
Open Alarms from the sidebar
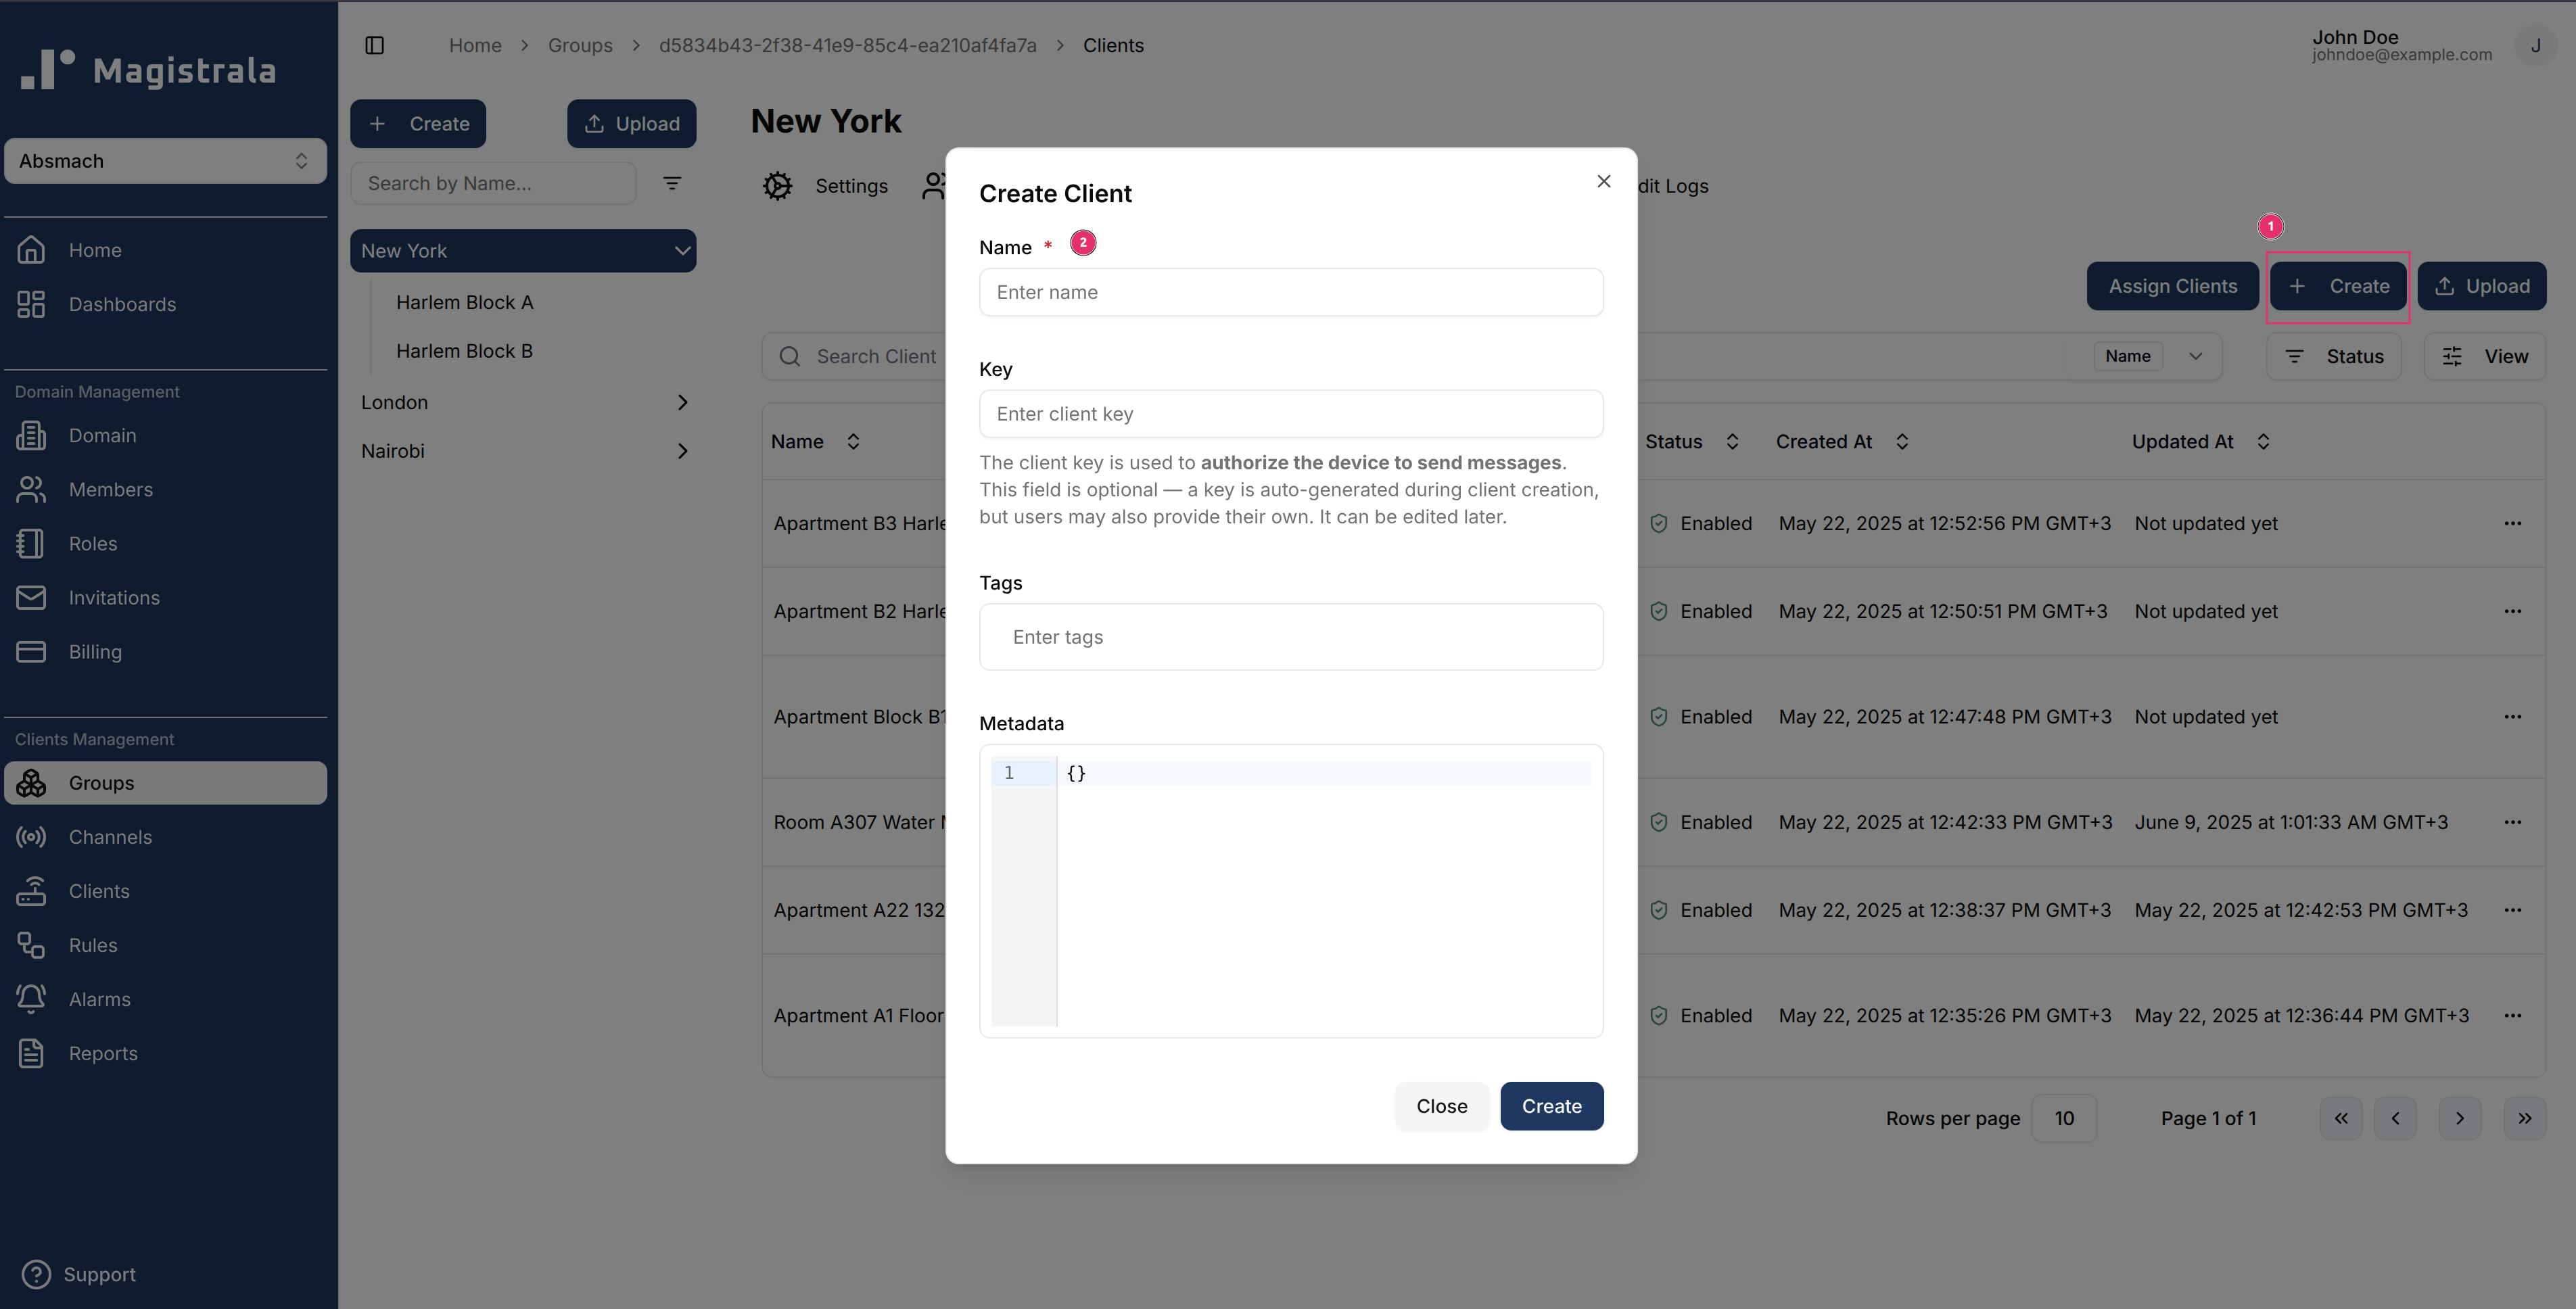(x=99, y=998)
